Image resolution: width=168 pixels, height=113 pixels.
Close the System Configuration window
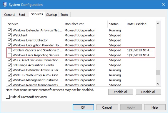pos(163,4)
